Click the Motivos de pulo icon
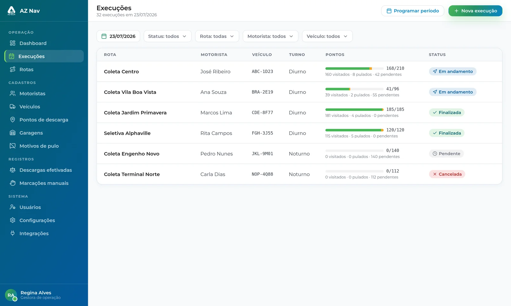The height and width of the screenshot is (306, 511). 12,146
